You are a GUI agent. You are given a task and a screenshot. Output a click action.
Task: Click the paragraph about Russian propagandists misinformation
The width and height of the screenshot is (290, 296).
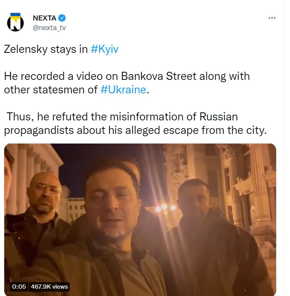click(135, 123)
